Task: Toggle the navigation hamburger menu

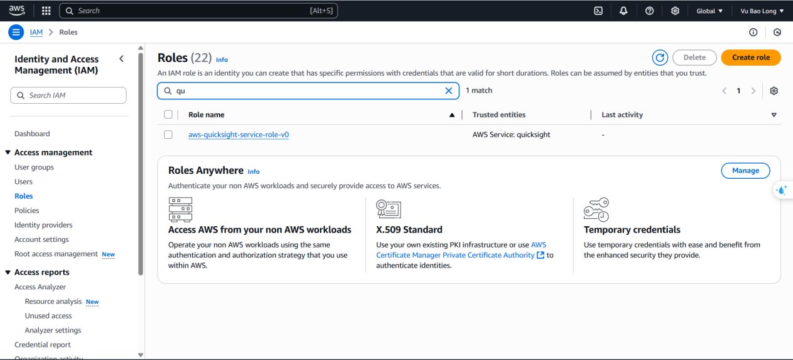Action: point(16,32)
